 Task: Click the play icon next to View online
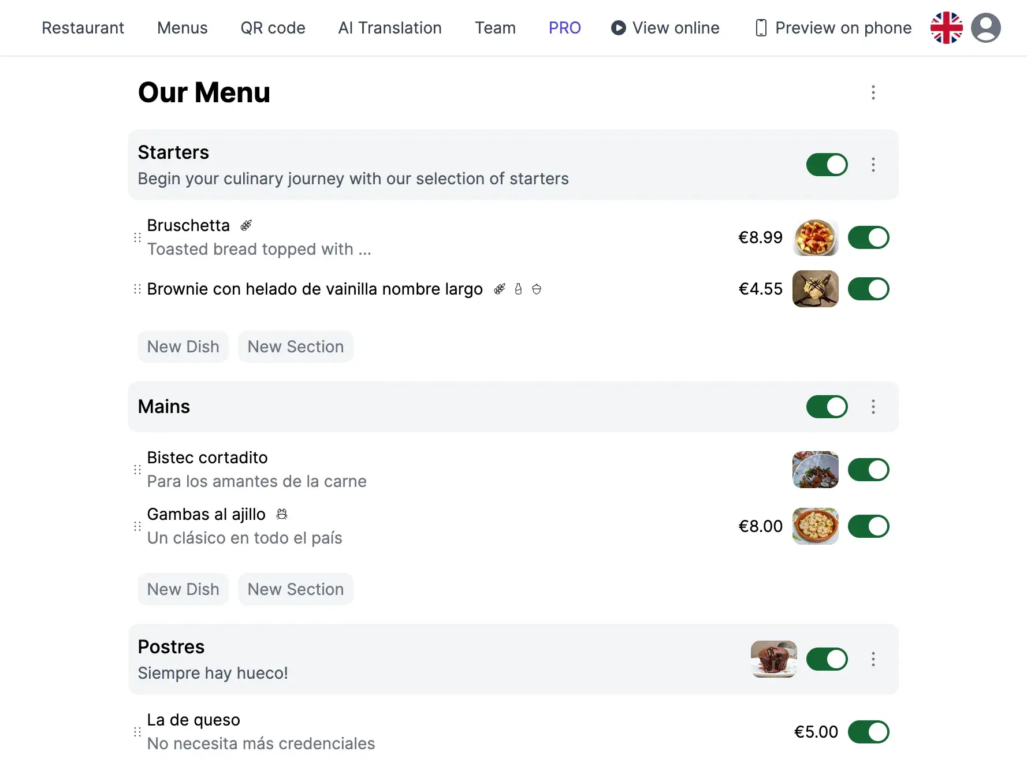617,28
